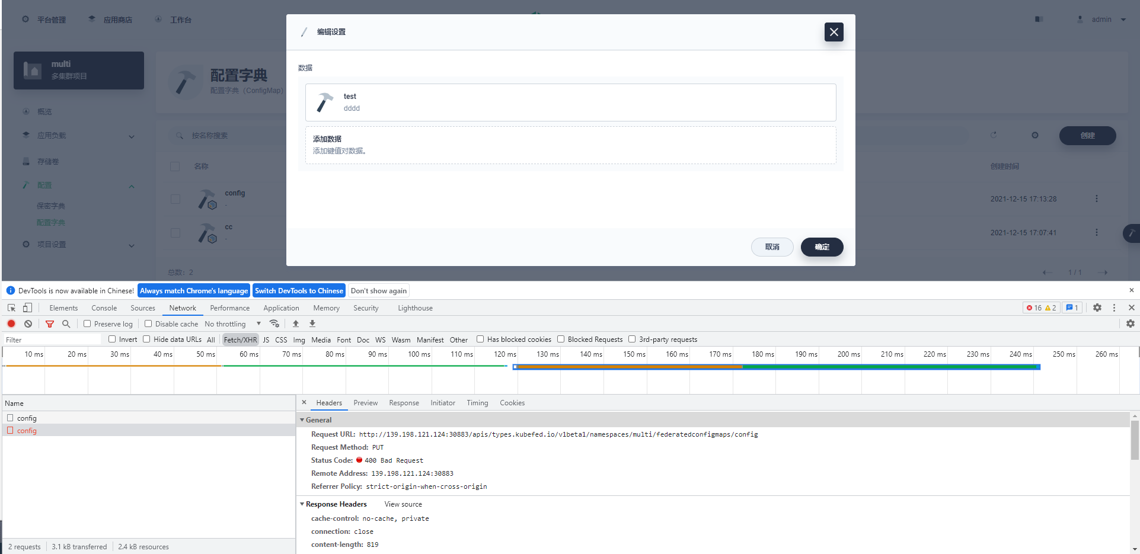
Task: Open the Timing tab of request
Action: click(477, 402)
